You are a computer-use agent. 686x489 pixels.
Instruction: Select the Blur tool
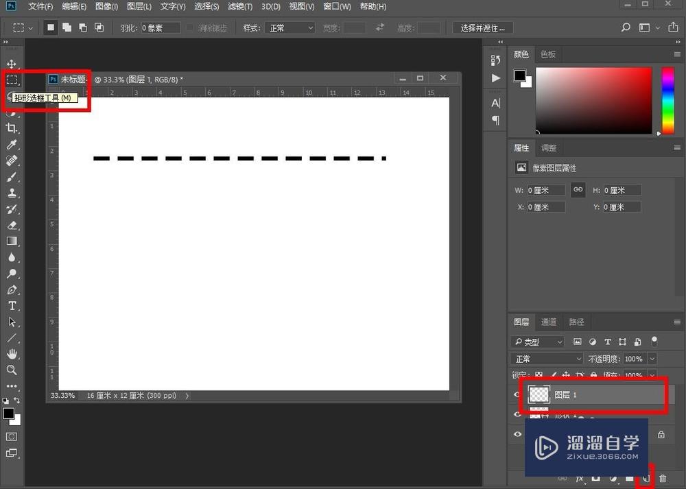coord(12,257)
